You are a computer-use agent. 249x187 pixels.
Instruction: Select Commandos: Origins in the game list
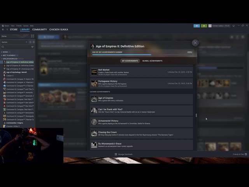tap(15, 123)
